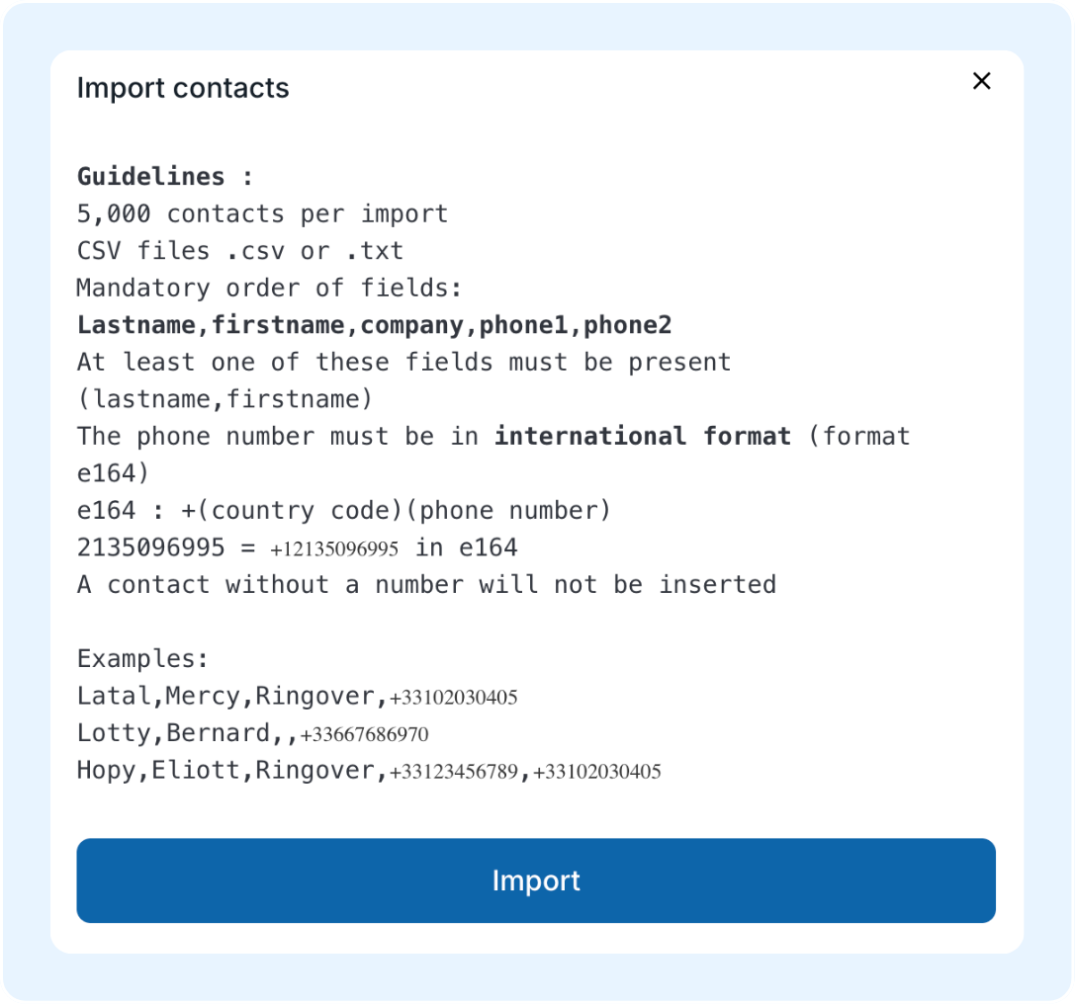Click the Mandatory order of fields text
1075x1004 pixels.
click(x=270, y=288)
